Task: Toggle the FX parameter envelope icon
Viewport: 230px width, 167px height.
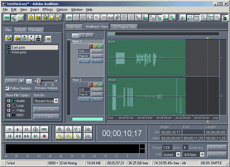Action: [203, 18]
